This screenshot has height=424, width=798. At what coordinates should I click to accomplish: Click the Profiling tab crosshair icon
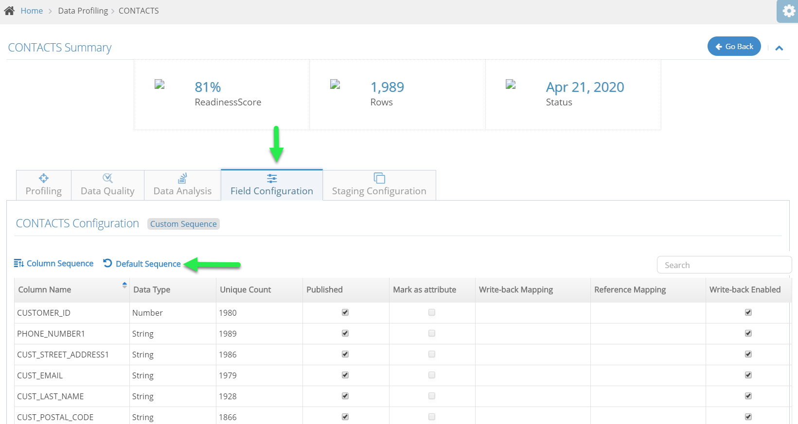tap(44, 178)
